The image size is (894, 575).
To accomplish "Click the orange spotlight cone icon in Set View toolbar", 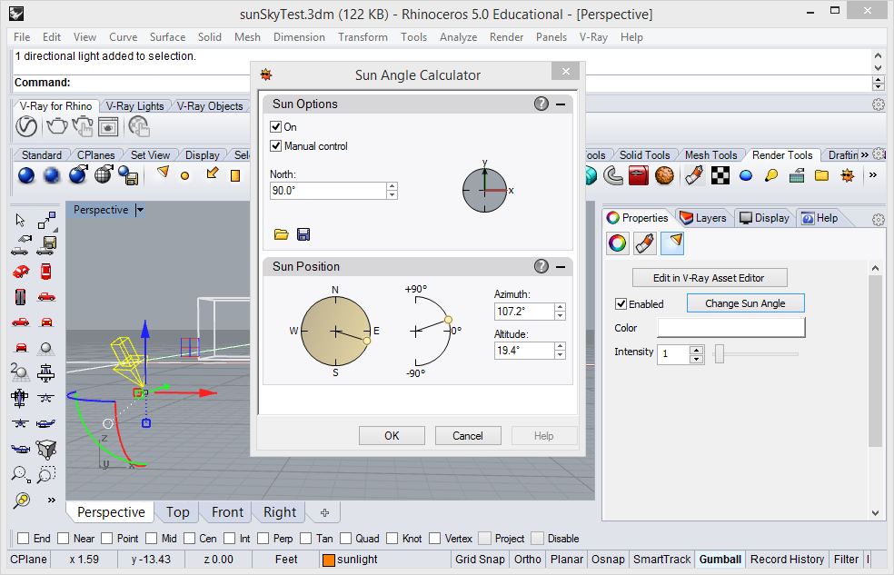I will 163,172.
